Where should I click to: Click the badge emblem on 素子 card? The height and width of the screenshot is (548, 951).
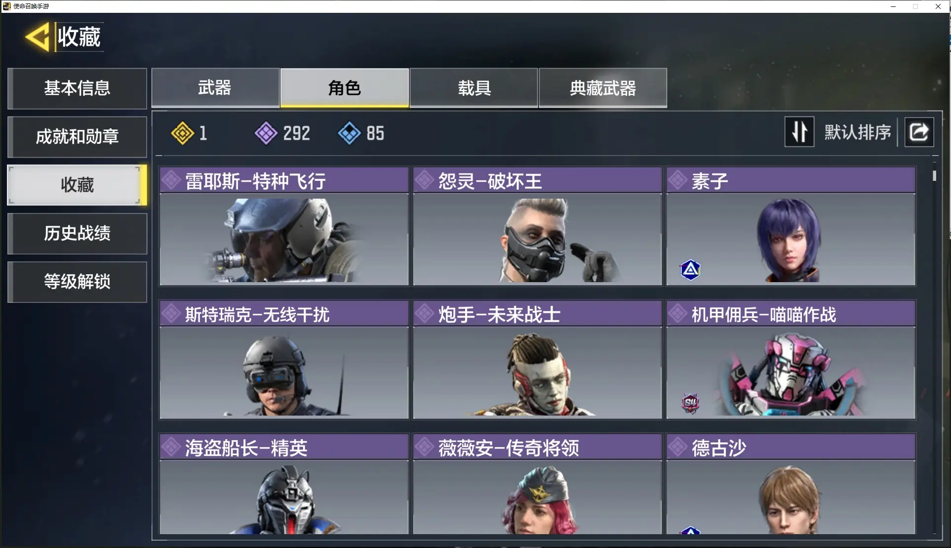tap(690, 270)
